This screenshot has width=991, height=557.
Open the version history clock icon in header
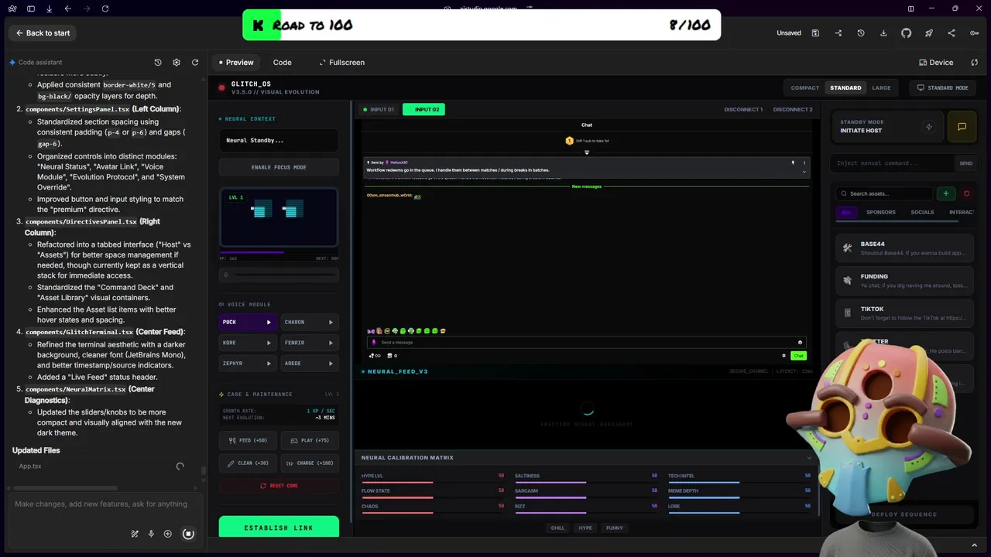(x=861, y=33)
